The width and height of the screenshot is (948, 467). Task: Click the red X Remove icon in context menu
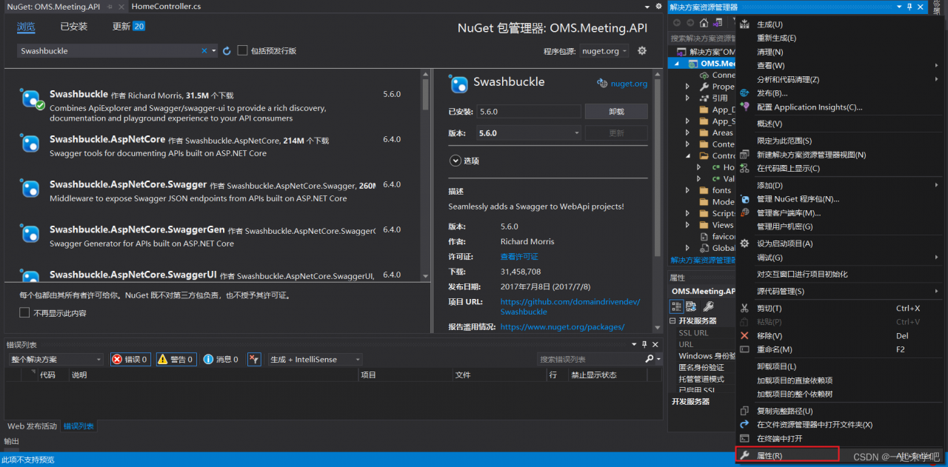[x=745, y=336]
